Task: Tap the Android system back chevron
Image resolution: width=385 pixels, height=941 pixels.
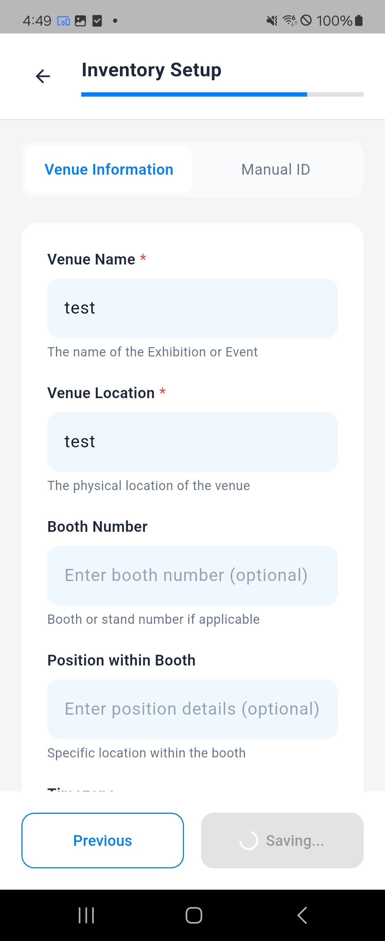Action: point(302,915)
